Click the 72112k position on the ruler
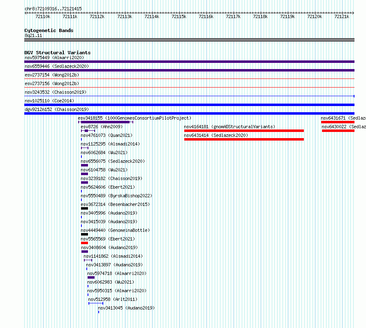This screenshot has width=366, height=328. click(97, 16)
